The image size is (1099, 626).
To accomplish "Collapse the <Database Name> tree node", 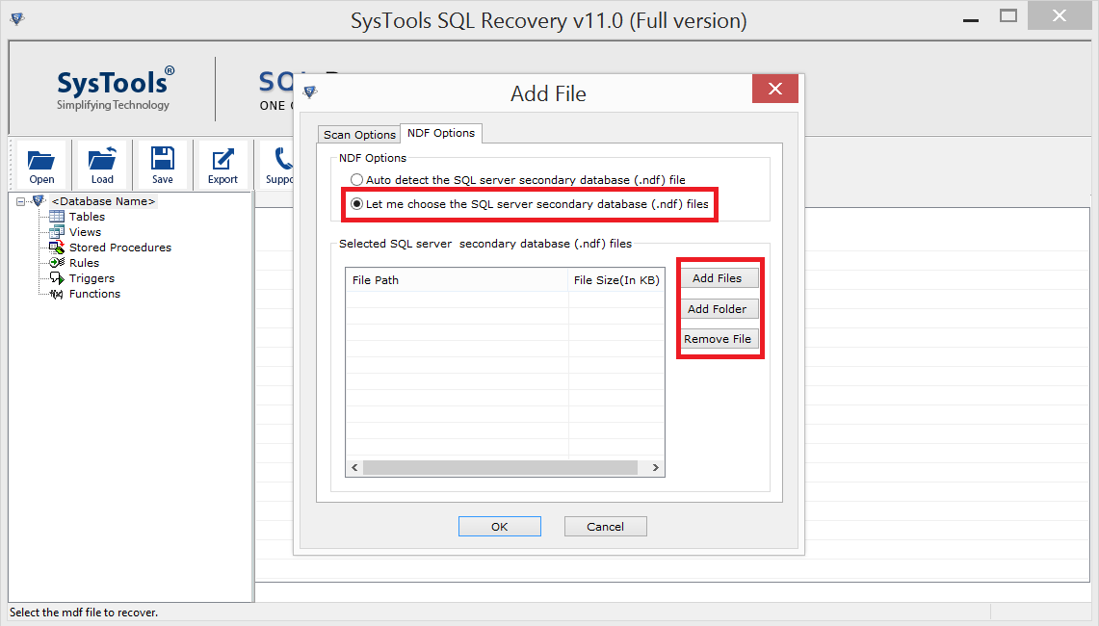I will pos(20,202).
